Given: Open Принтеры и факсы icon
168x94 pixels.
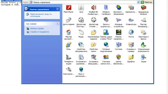Looking at the screenshot, I should [x=144, y=32].
